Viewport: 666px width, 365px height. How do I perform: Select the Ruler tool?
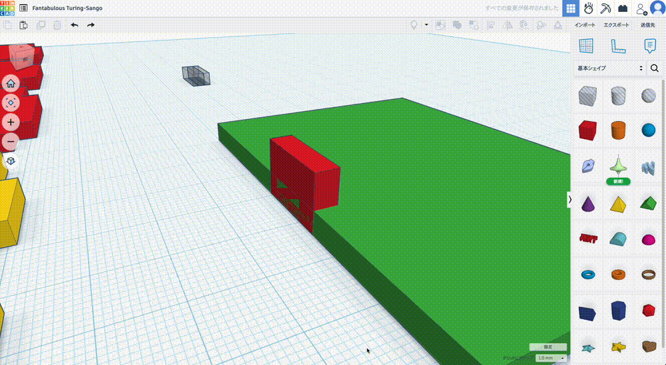(618, 46)
